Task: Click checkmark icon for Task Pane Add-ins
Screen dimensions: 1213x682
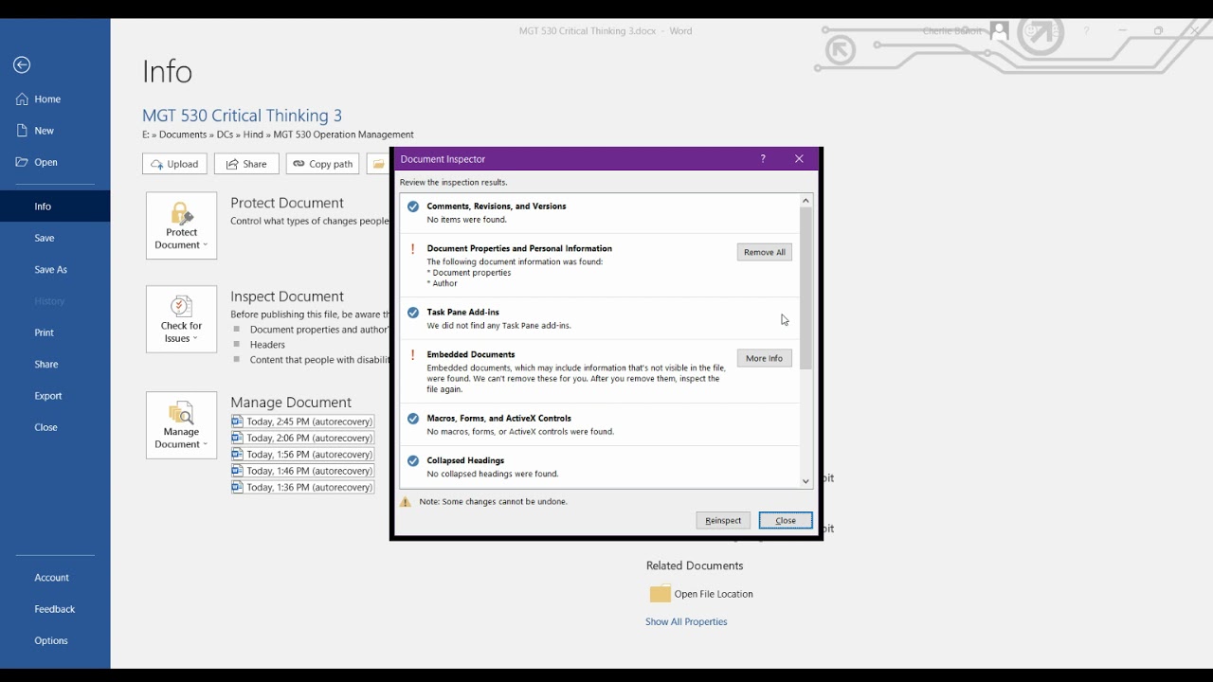Action: pyautogui.click(x=413, y=313)
